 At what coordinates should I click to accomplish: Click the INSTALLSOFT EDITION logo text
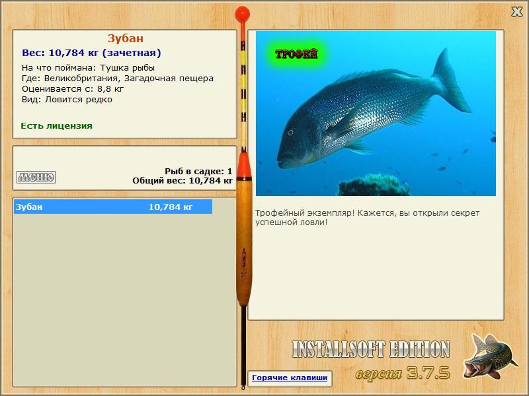[x=371, y=350]
